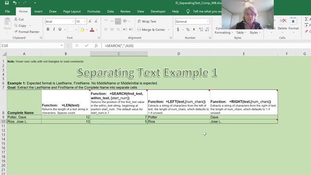Open the General number format dropdown
The height and width of the screenshot is (175, 311).
click(207, 21)
